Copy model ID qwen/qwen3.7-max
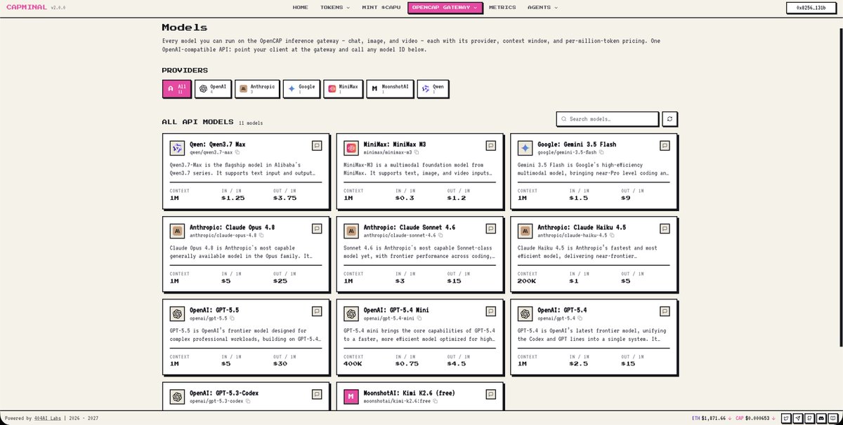 pos(237,152)
